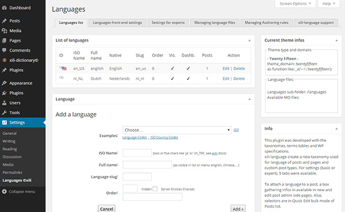This screenshot has height=212, width=345.
Task: Switch to Languages front-end settings tab
Action: pos(117,22)
